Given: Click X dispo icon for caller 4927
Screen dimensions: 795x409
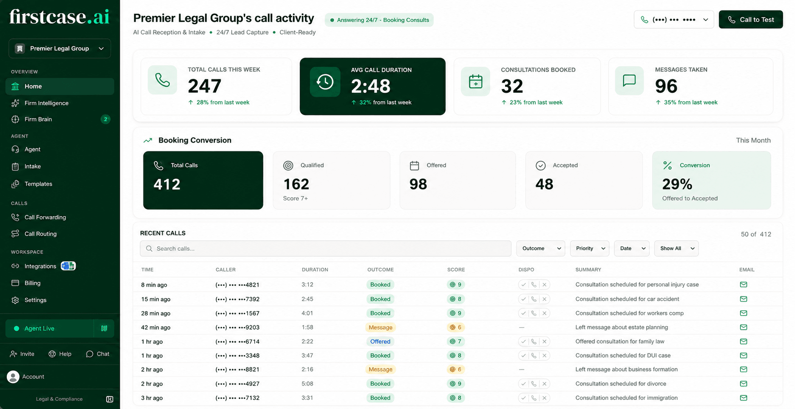Looking at the screenshot, I should [x=544, y=384].
